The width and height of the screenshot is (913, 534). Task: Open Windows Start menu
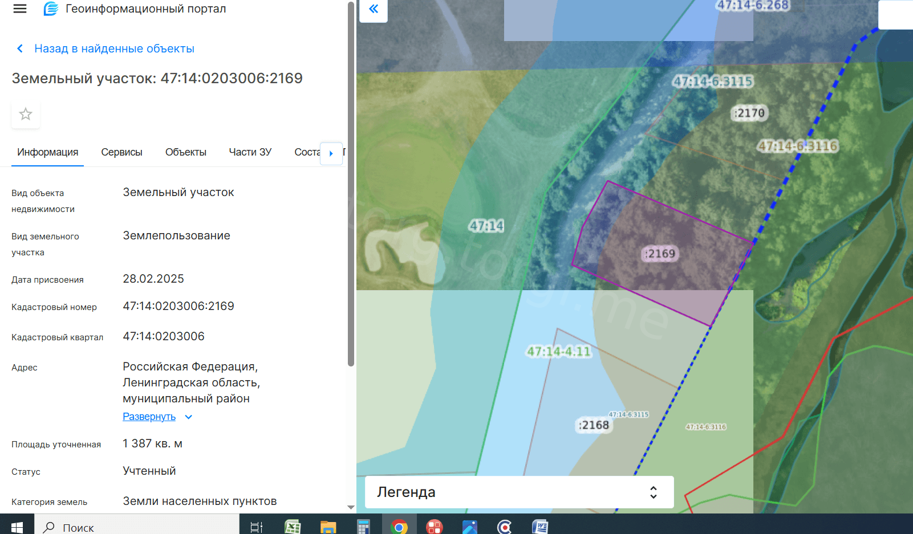pyautogui.click(x=17, y=527)
